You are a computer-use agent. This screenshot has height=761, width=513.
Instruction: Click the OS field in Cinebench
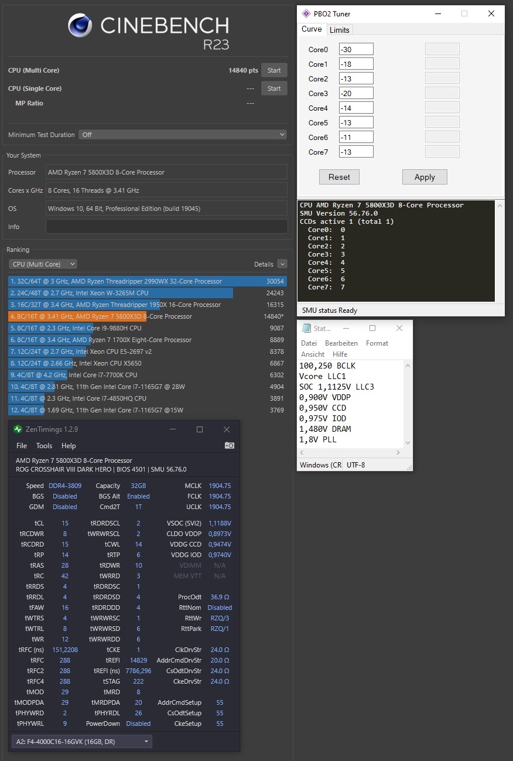[166, 209]
